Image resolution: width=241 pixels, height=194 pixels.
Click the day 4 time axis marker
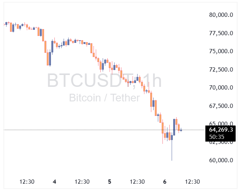[54, 182]
